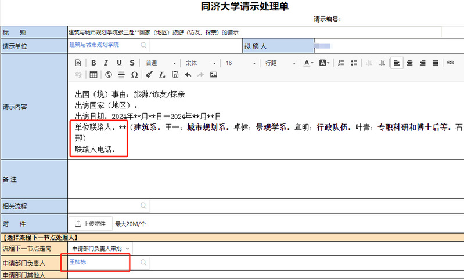Redo the last undone edit
464x280 pixels.
pyautogui.click(x=200, y=75)
